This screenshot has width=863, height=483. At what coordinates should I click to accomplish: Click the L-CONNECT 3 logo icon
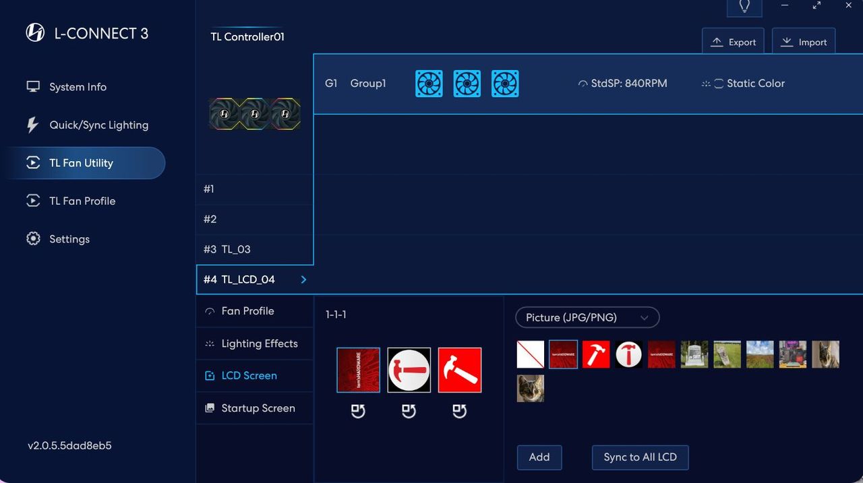tap(35, 33)
